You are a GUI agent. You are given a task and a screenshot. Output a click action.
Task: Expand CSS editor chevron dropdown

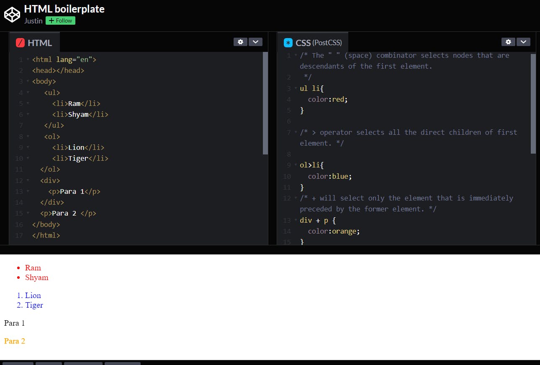[x=523, y=42]
